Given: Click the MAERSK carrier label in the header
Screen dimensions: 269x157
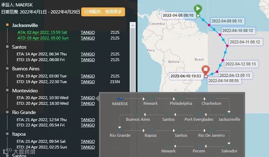Looking at the screenshot, I should tap(17, 5).
